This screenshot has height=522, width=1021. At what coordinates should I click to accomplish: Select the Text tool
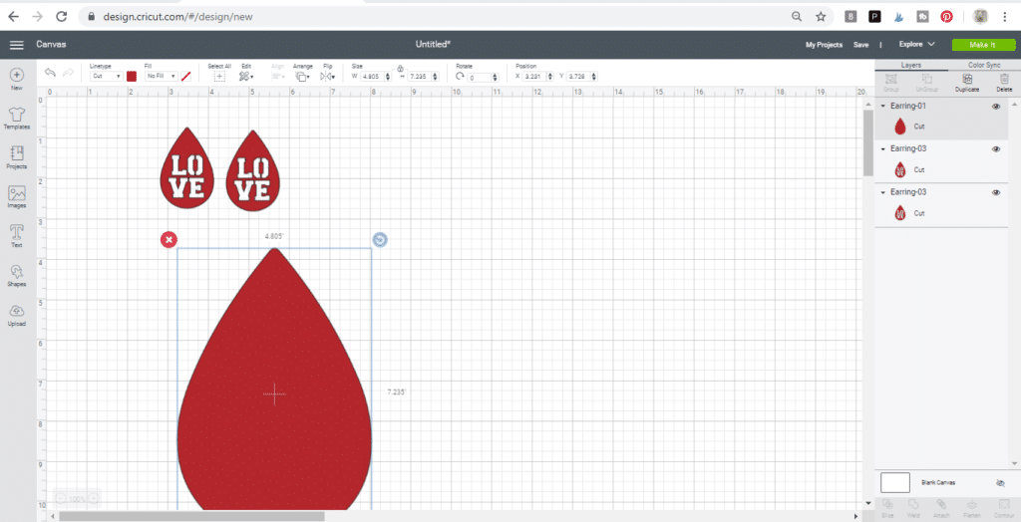click(16, 233)
